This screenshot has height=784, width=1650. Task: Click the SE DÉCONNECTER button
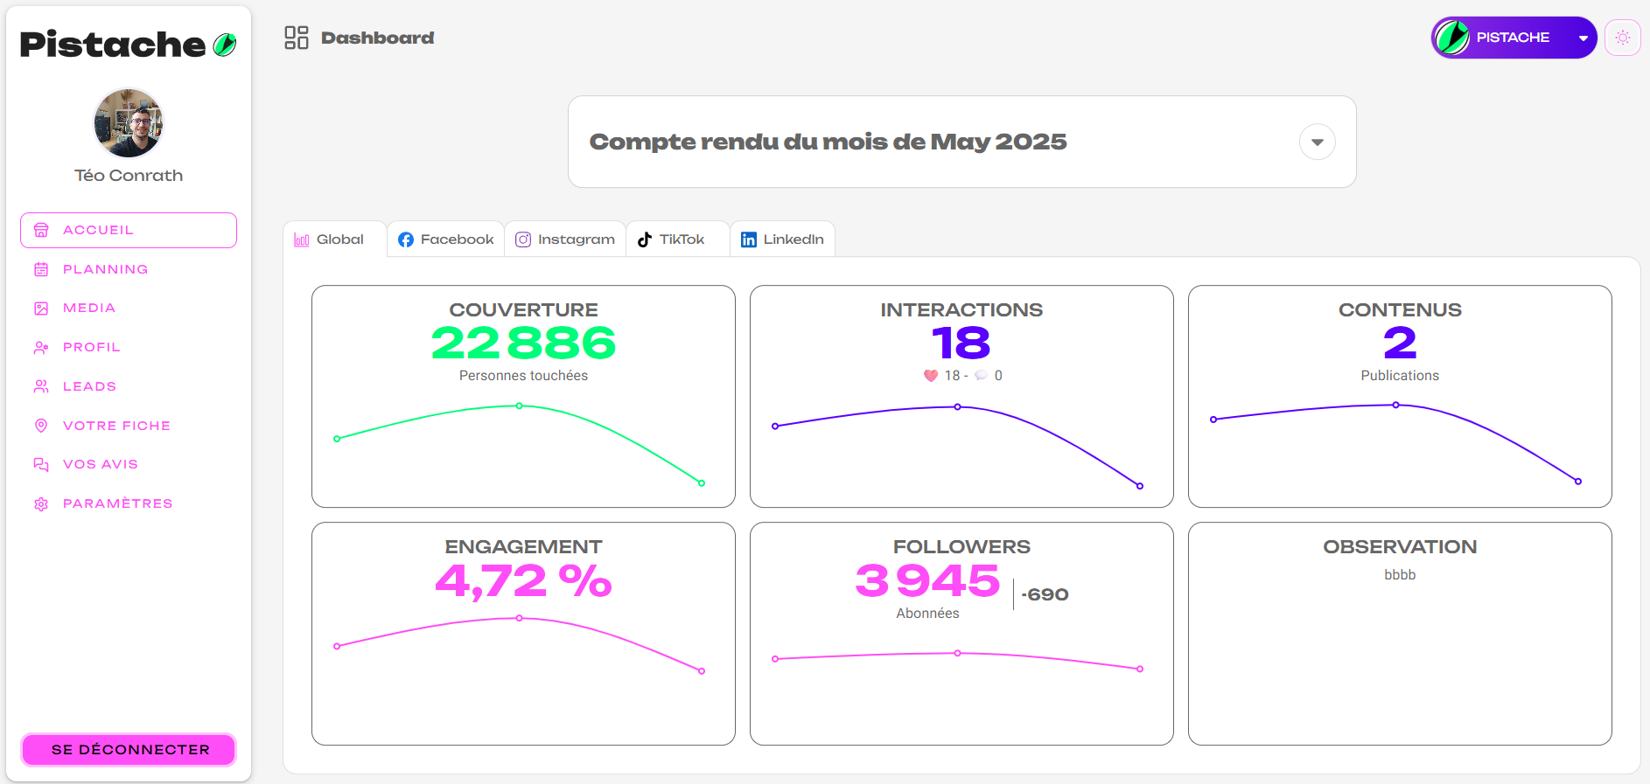click(x=128, y=749)
